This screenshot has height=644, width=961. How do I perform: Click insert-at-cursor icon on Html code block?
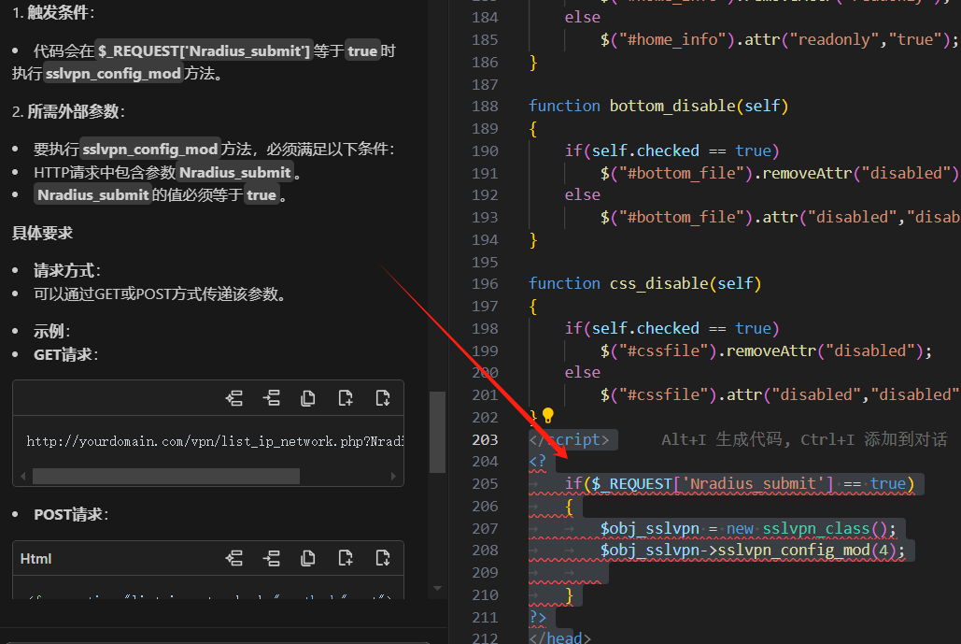point(272,558)
